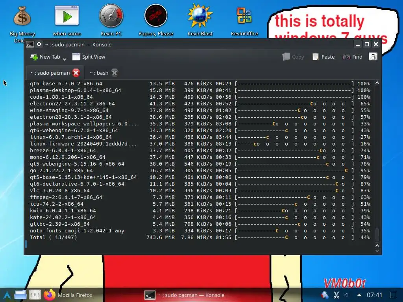
Task: Open Find in Konsole toolbar
Action: tap(352, 57)
